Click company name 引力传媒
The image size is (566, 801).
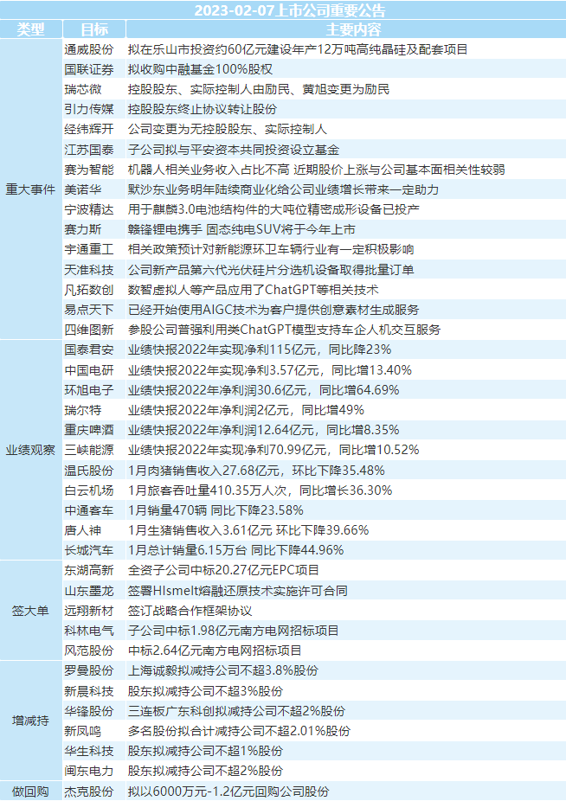click(89, 109)
